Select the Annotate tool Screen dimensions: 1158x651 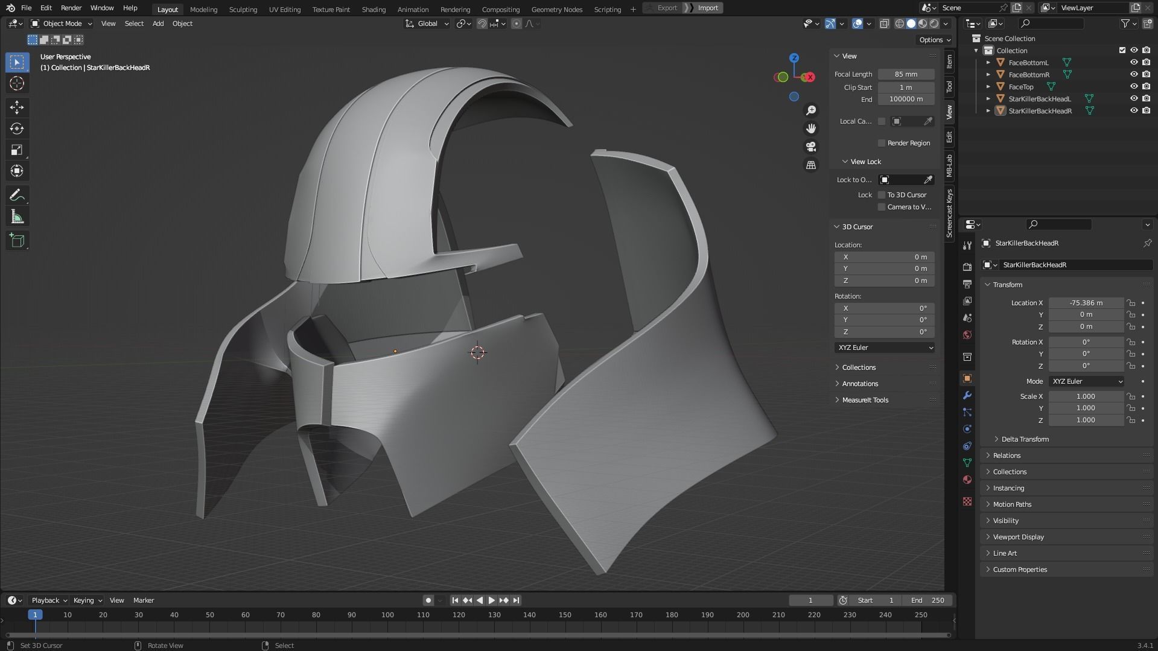tap(17, 195)
